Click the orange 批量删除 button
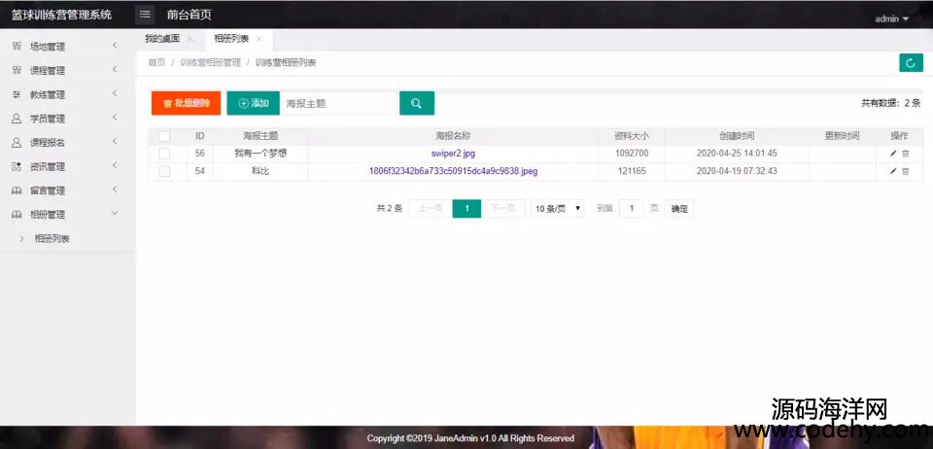933x449 pixels. coord(187,103)
